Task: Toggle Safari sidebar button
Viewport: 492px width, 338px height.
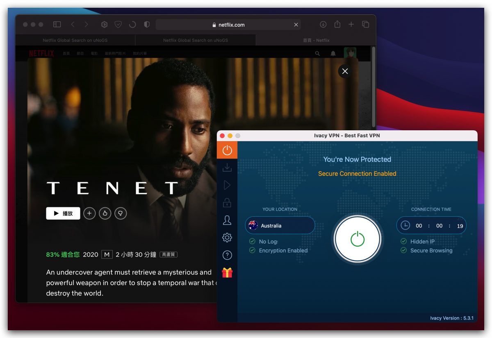Action: tap(57, 25)
